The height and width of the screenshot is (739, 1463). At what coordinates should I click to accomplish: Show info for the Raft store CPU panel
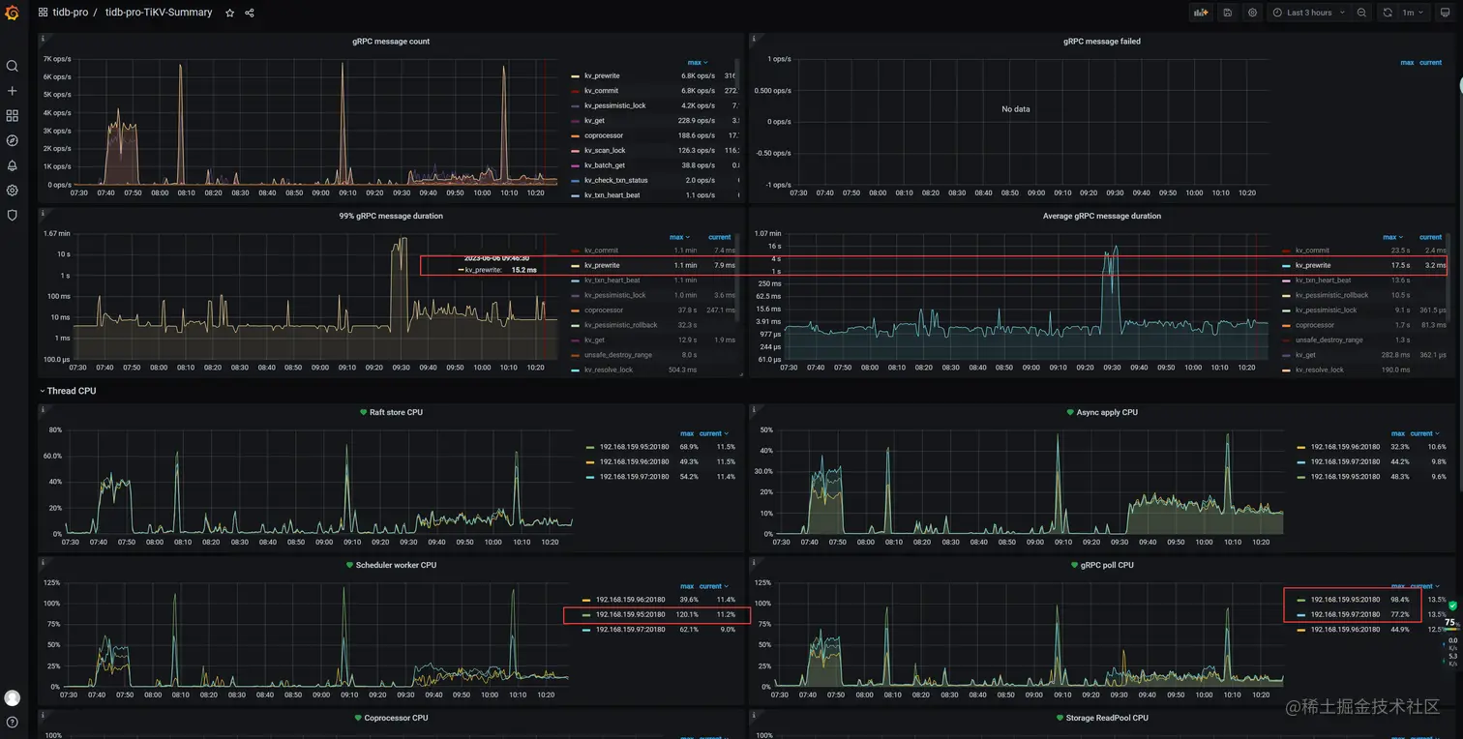[x=44, y=409]
